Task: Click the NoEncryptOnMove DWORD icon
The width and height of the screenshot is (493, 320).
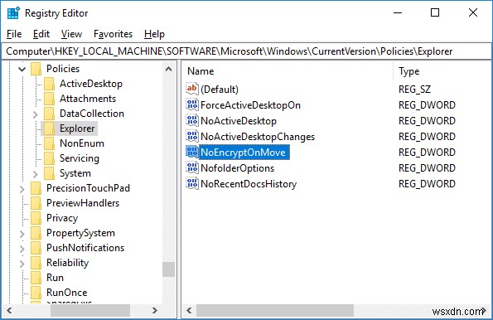Action: tap(191, 152)
